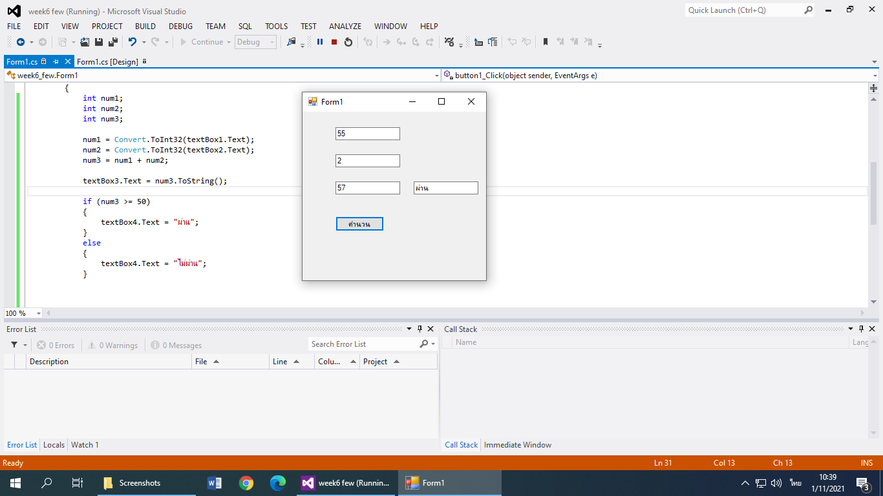Open the zoom level 100 % dropdown
Screen dimensions: 883x496
tap(39, 313)
